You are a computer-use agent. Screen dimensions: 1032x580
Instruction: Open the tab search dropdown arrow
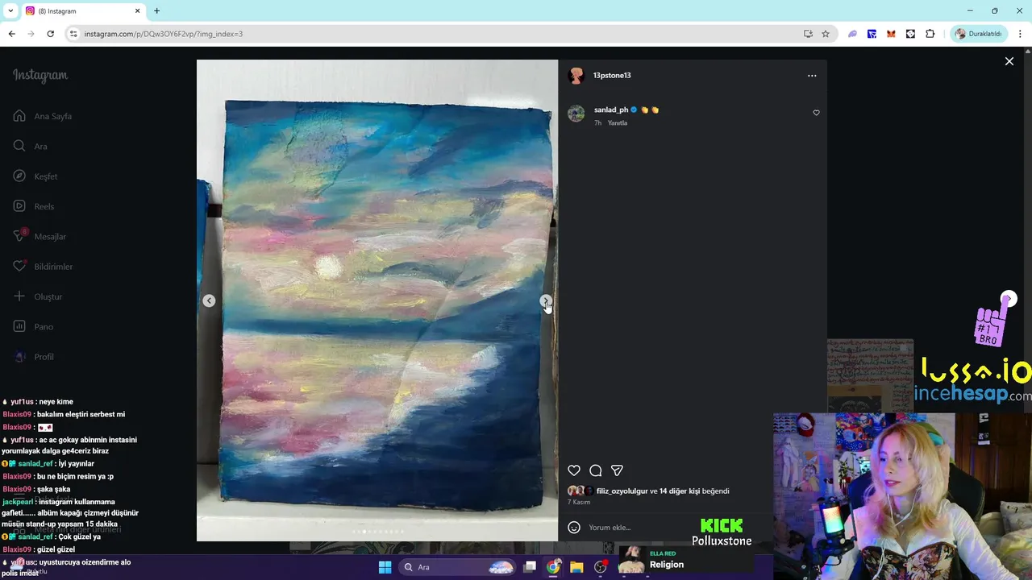[10, 11]
